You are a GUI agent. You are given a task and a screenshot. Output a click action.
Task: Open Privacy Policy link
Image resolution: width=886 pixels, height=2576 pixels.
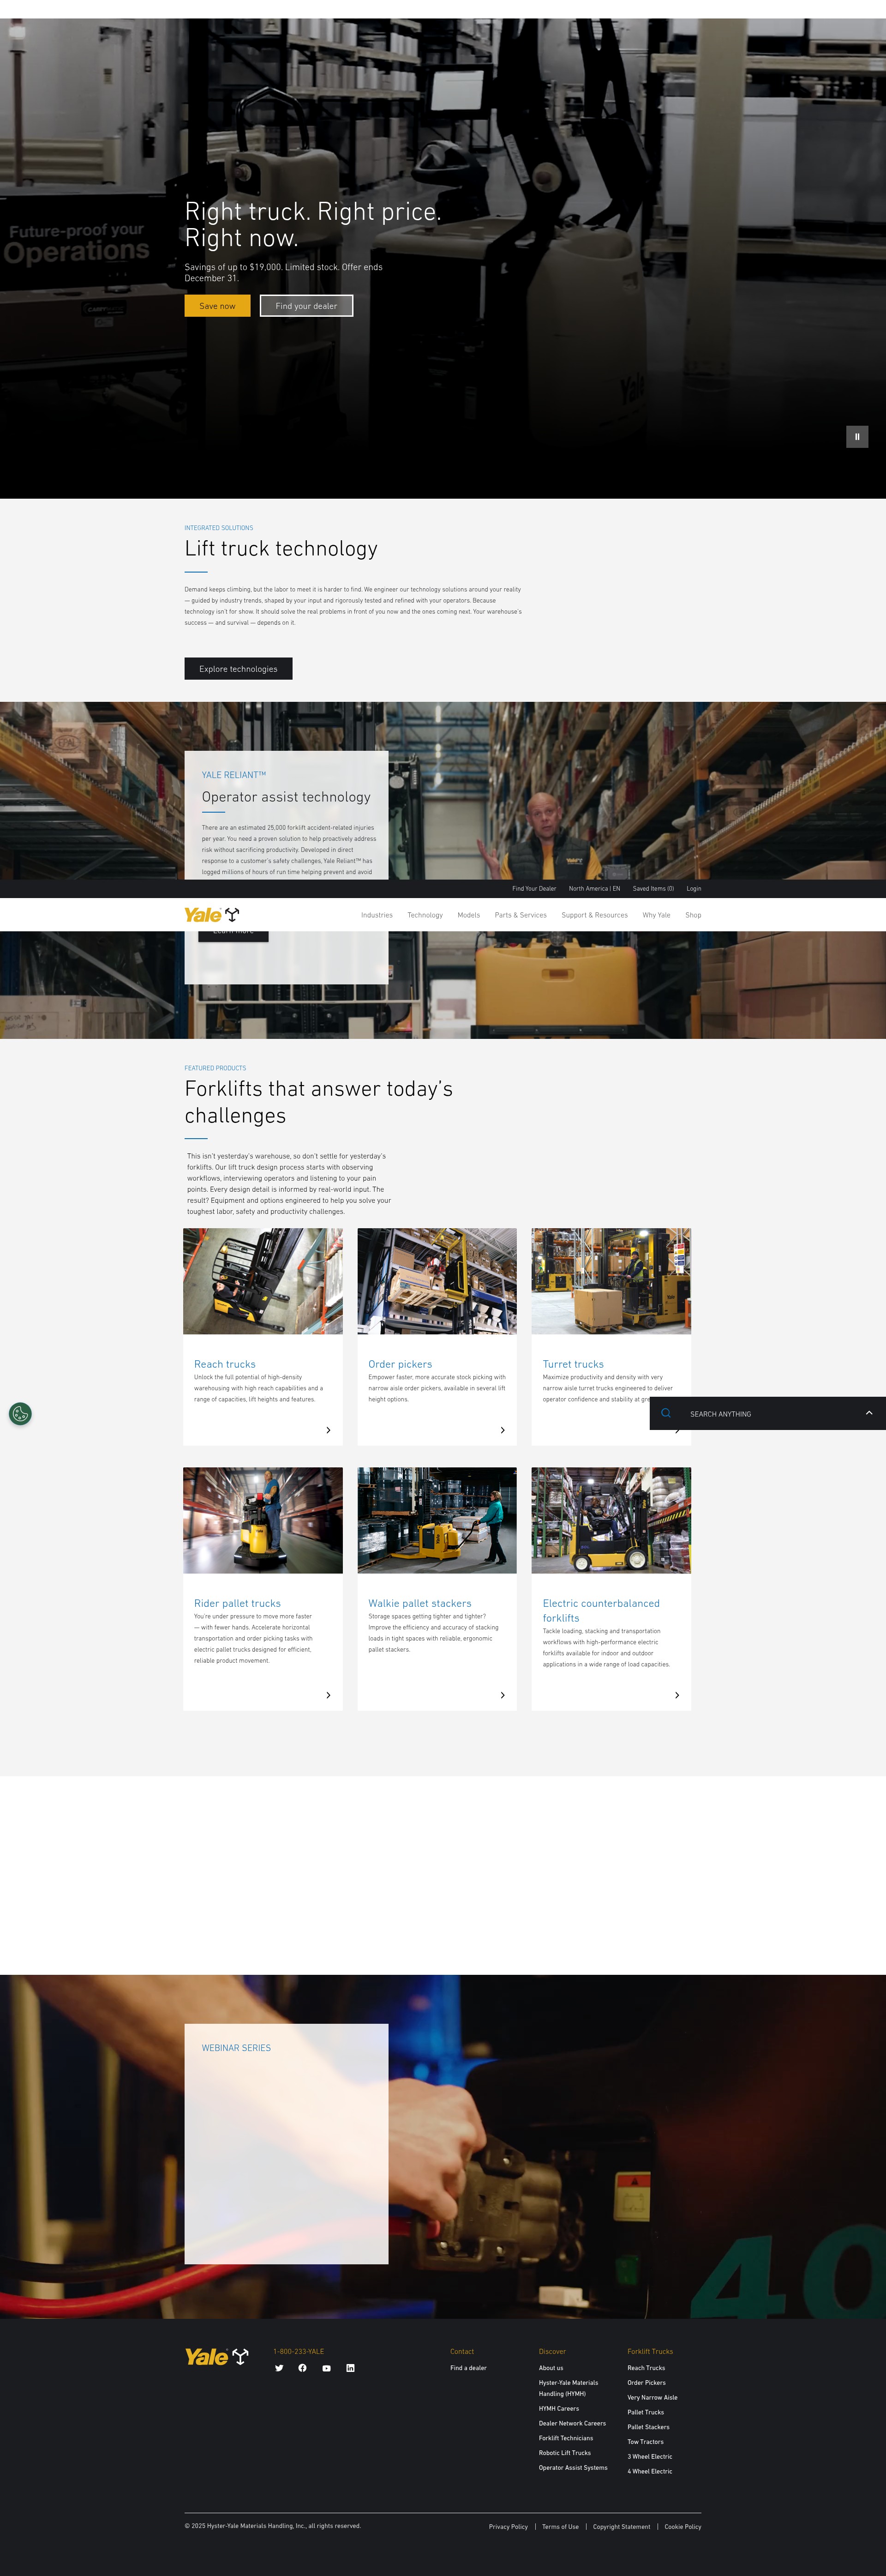tap(509, 2527)
